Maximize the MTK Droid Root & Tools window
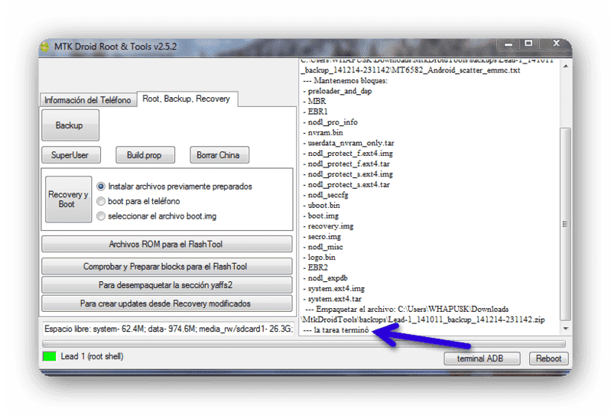Image resolution: width=611 pixels, height=415 pixels. tap(528, 44)
